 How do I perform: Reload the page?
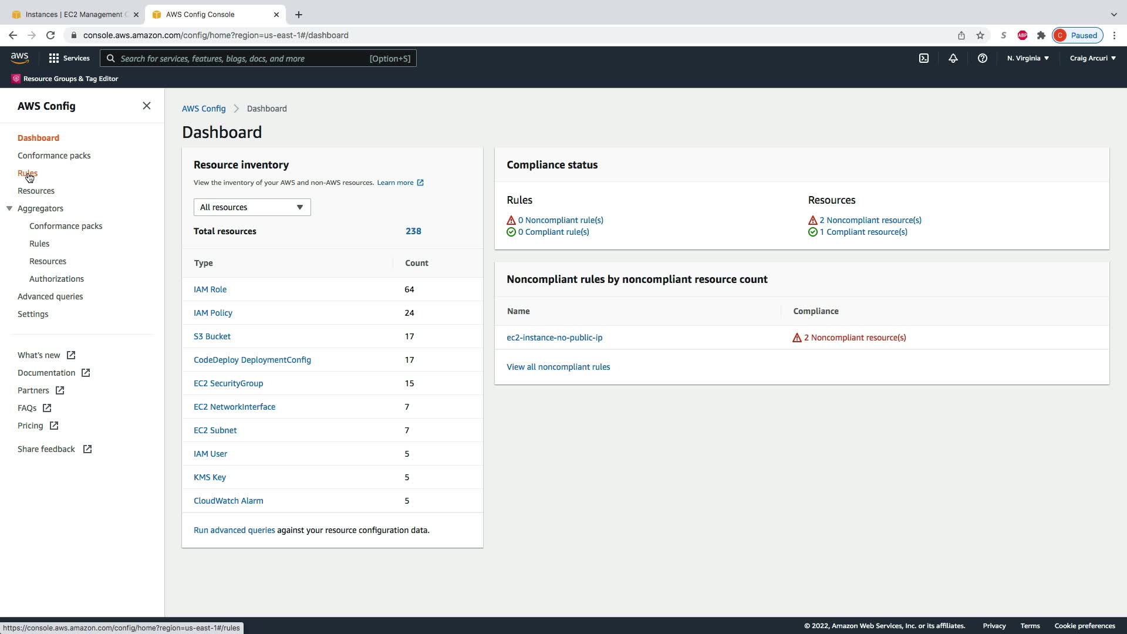pyautogui.click(x=50, y=35)
